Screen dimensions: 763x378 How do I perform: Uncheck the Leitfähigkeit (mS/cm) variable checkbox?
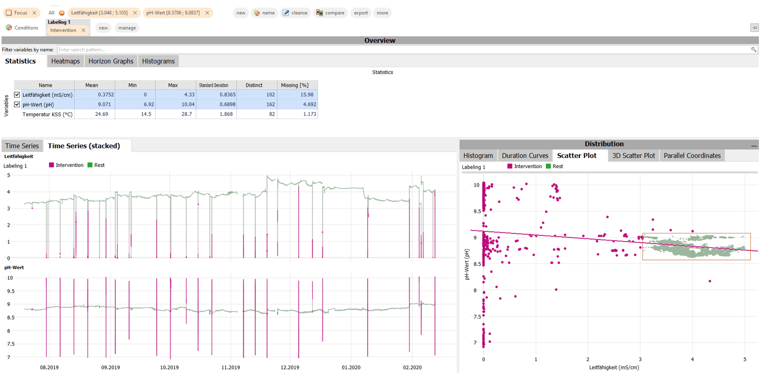[17, 94]
